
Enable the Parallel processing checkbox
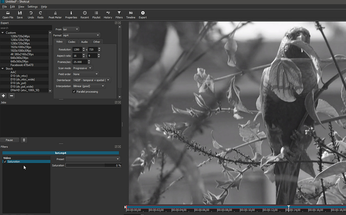(x=74, y=91)
